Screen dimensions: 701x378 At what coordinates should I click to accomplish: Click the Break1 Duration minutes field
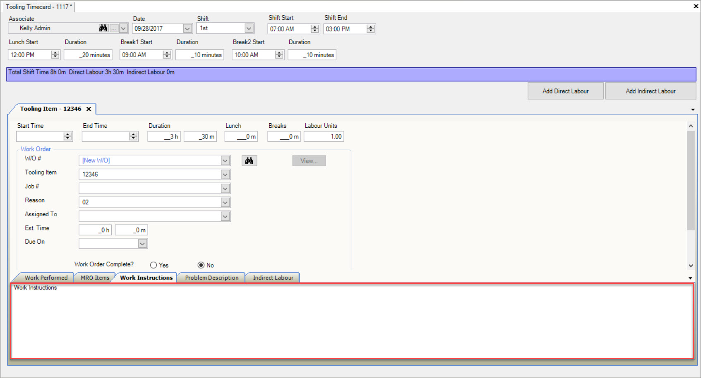point(200,55)
